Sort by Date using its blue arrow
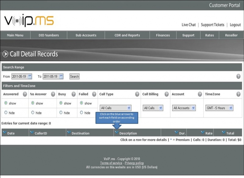The height and width of the screenshot is (178, 244). 5,132
